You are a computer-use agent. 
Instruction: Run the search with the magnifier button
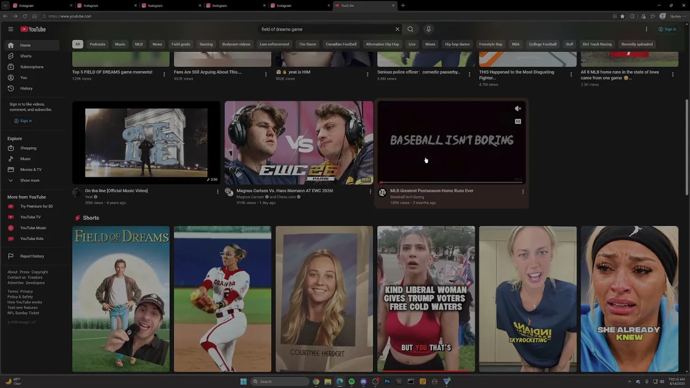tap(410, 29)
